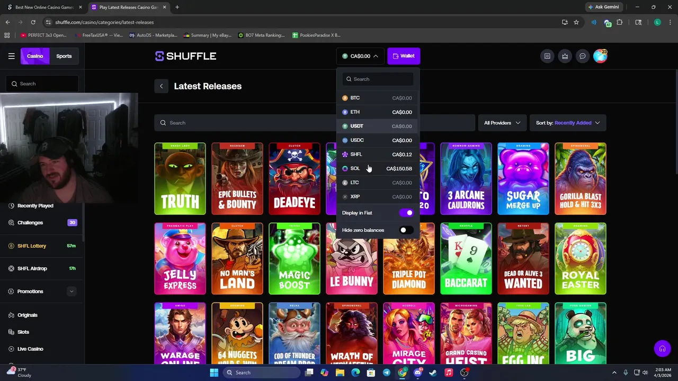Select XRP currency row
The width and height of the screenshot is (678, 381).
point(377,197)
